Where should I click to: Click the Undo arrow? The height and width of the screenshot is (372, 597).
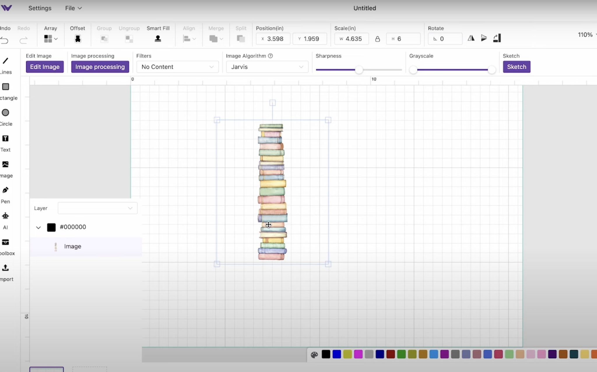(x=5, y=40)
